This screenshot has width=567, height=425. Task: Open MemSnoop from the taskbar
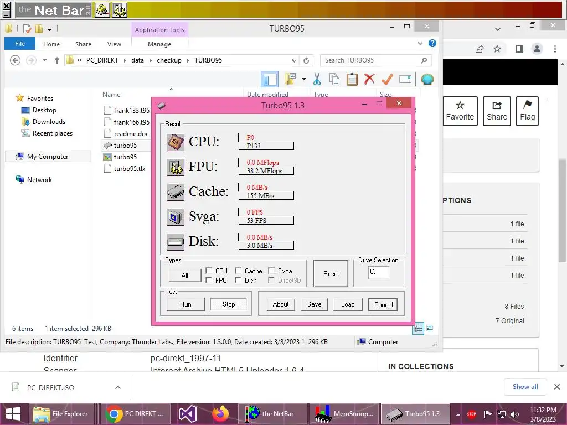(344, 414)
